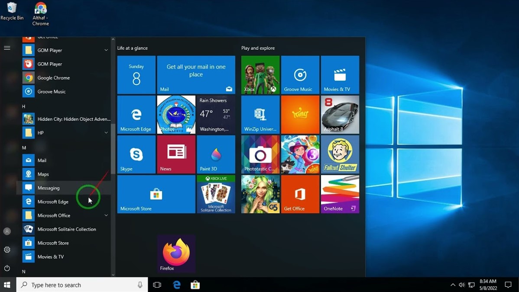The image size is (519, 292).
Task: Open the Firefox tile
Action: point(176,253)
